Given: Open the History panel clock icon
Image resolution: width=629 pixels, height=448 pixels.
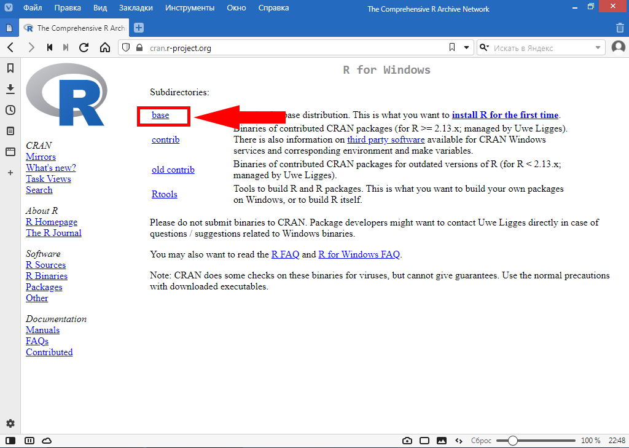Looking at the screenshot, I should tap(10, 110).
